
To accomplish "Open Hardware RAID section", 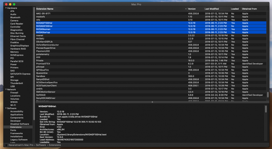I will tap(18, 49).
